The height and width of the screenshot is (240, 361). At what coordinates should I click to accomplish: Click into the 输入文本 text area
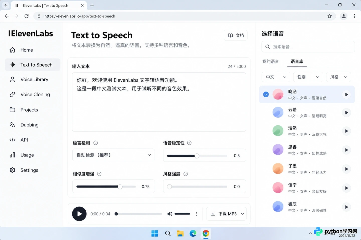159,102
